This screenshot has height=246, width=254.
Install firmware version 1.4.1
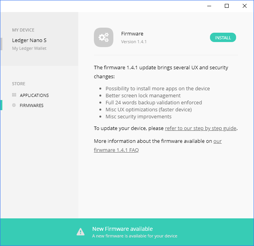(x=223, y=37)
